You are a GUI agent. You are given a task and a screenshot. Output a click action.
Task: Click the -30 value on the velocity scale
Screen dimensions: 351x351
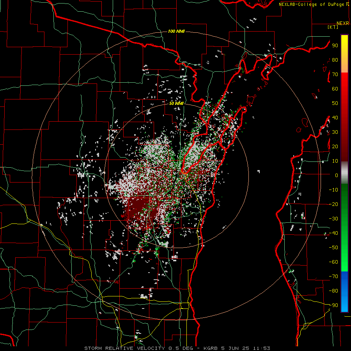point(333,219)
